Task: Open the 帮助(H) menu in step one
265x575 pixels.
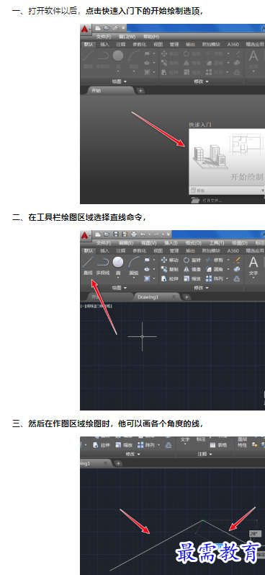Action: tap(151, 37)
